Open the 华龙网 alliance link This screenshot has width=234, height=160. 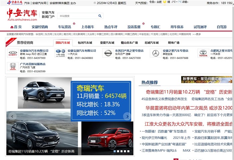(39, 34)
